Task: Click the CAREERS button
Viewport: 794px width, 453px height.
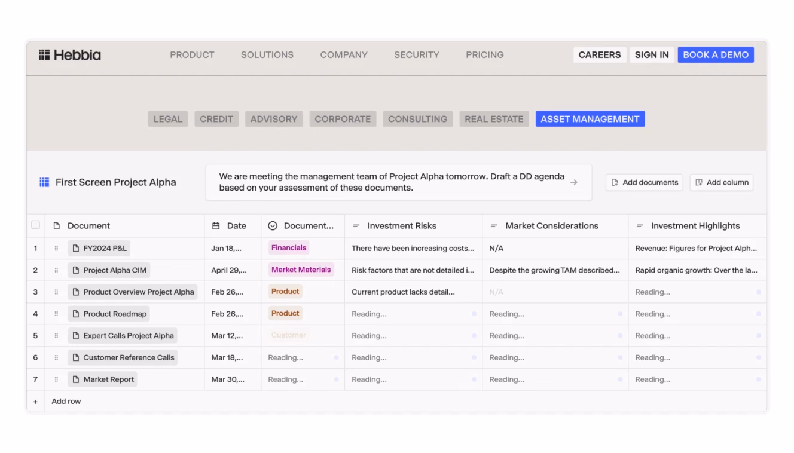Action: pyautogui.click(x=600, y=55)
